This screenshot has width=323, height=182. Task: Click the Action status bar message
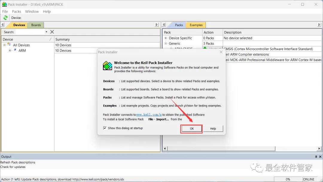click(63, 179)
